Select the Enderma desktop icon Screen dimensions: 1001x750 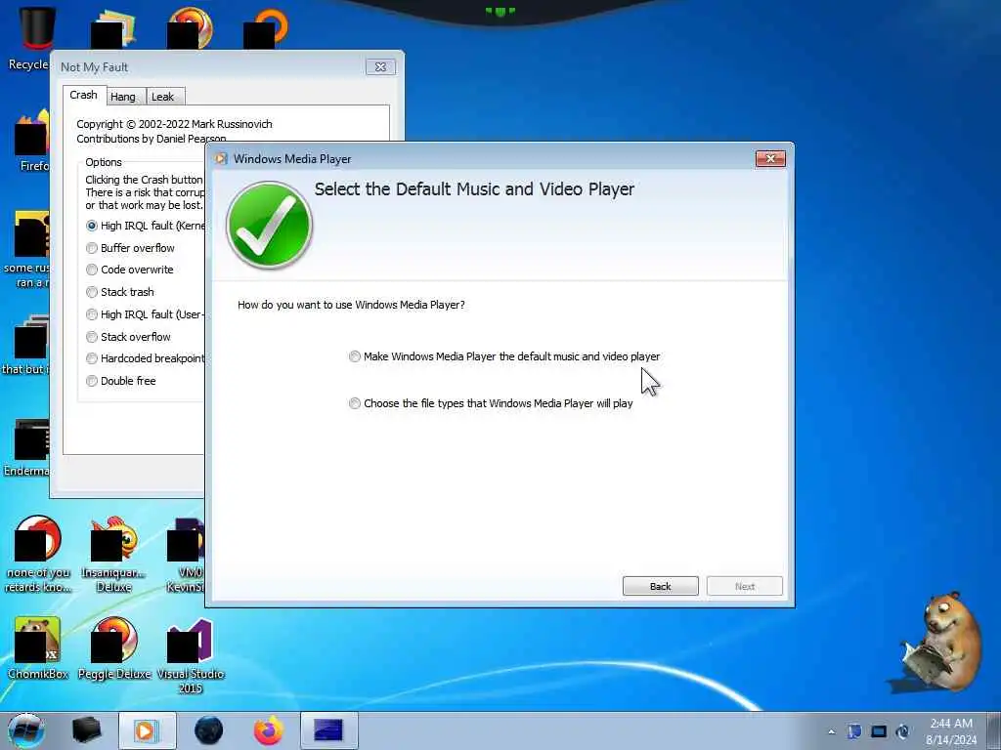[x=26, y=446]
